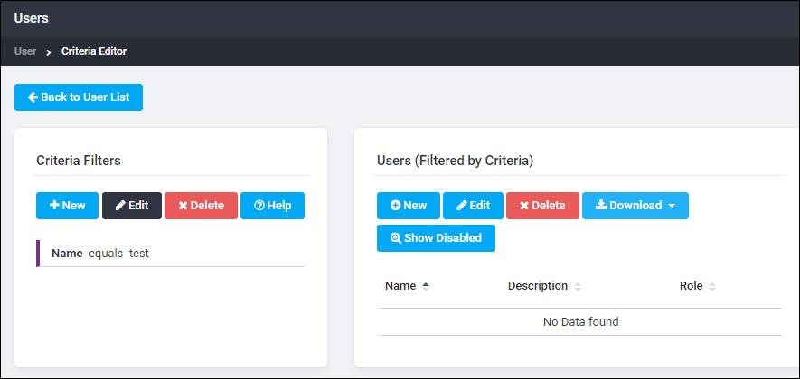Open the Download dropdown menu

(635, 206)
